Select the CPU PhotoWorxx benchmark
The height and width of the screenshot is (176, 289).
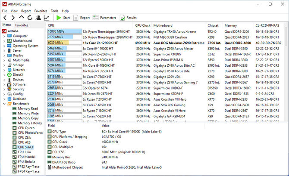pos(30,133)
